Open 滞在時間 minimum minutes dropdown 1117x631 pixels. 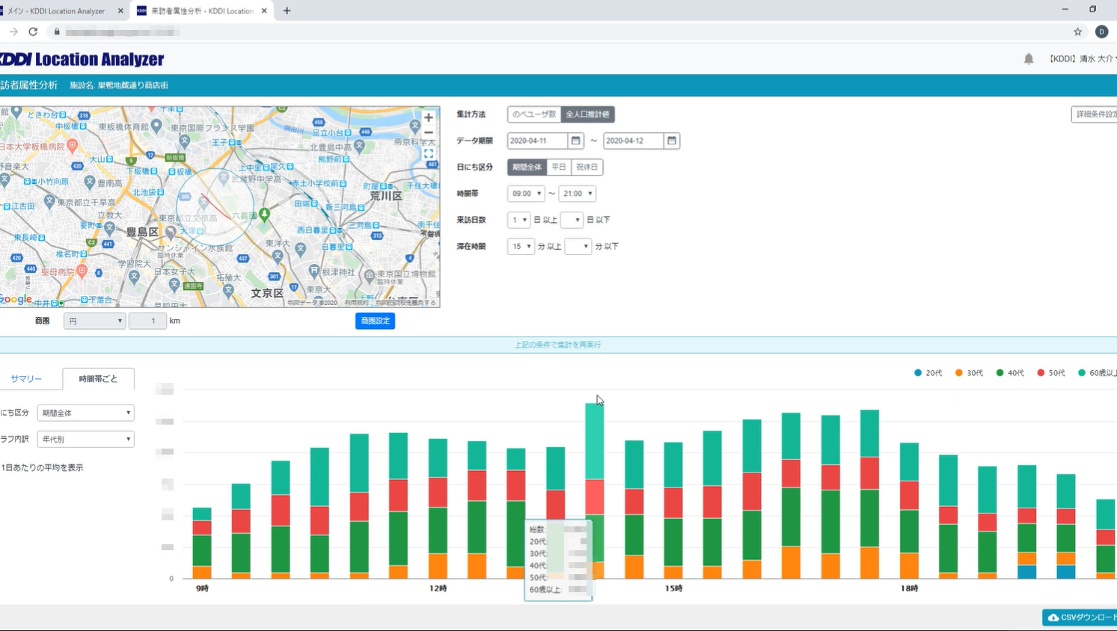click(x=521, y=246)
